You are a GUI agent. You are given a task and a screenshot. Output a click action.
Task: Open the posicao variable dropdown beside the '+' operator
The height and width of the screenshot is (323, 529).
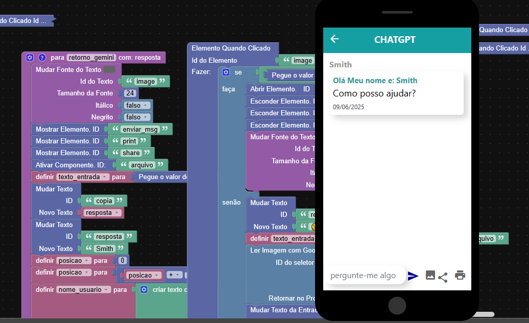[x=144, y=276]
